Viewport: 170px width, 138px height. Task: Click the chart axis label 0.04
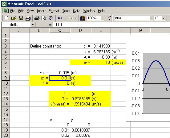(136, 53)
